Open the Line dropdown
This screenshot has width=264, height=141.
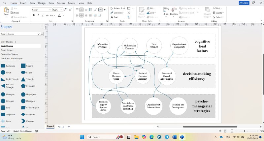click(151, 13)
